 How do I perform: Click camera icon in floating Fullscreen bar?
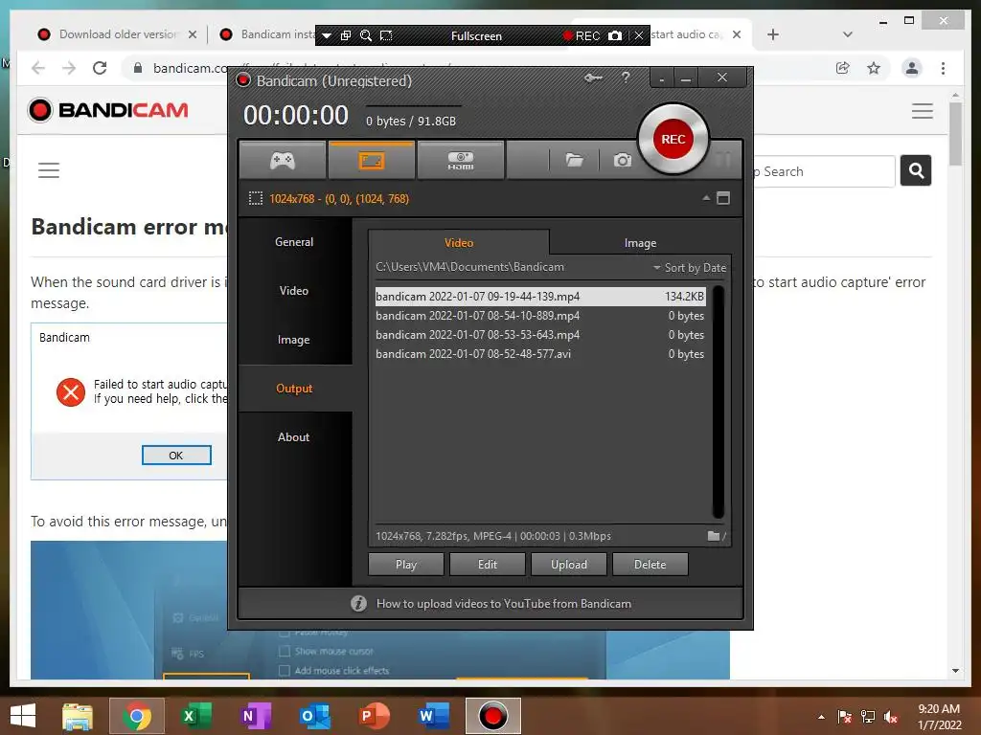(x=616, y=35)
